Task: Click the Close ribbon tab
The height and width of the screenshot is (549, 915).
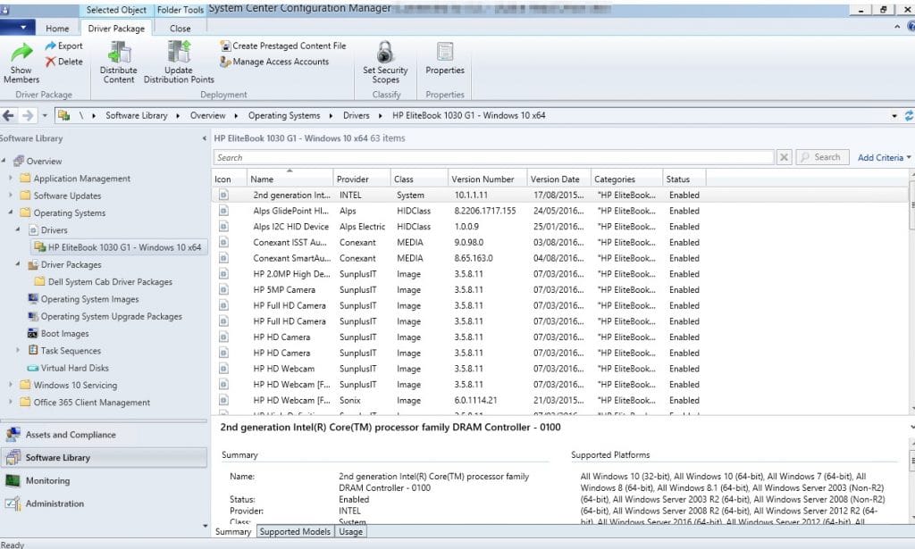Action: (x=180, y=28)
